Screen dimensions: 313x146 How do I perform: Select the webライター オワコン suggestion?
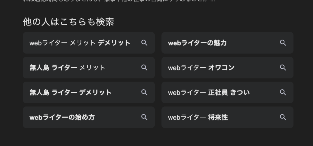(227, 68)
